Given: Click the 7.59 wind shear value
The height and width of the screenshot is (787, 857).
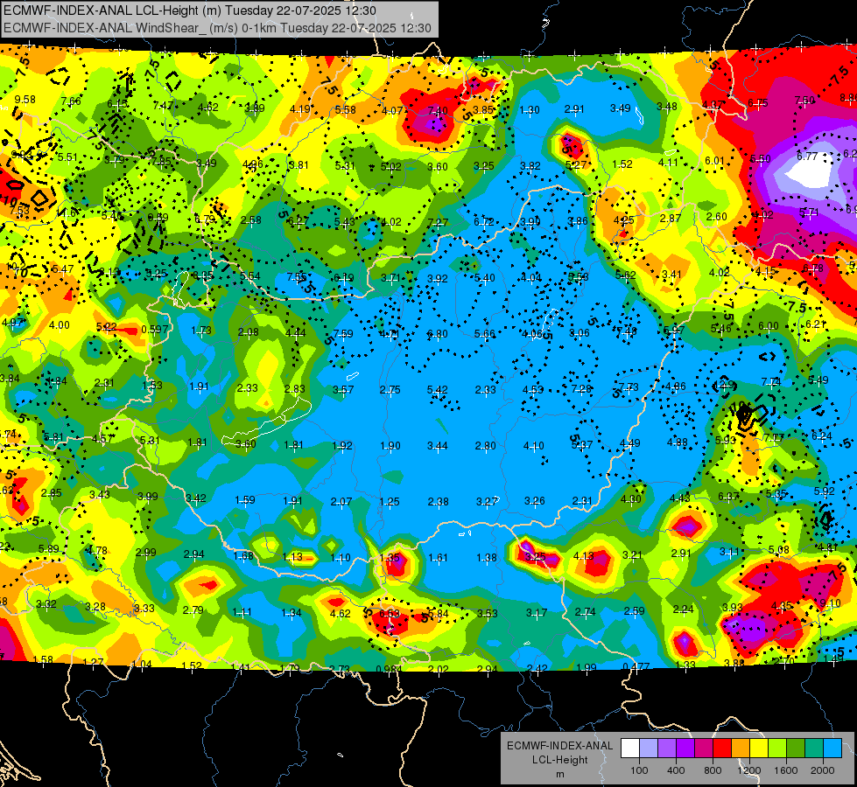Looking at the screenshot, I should pos(342,334).
